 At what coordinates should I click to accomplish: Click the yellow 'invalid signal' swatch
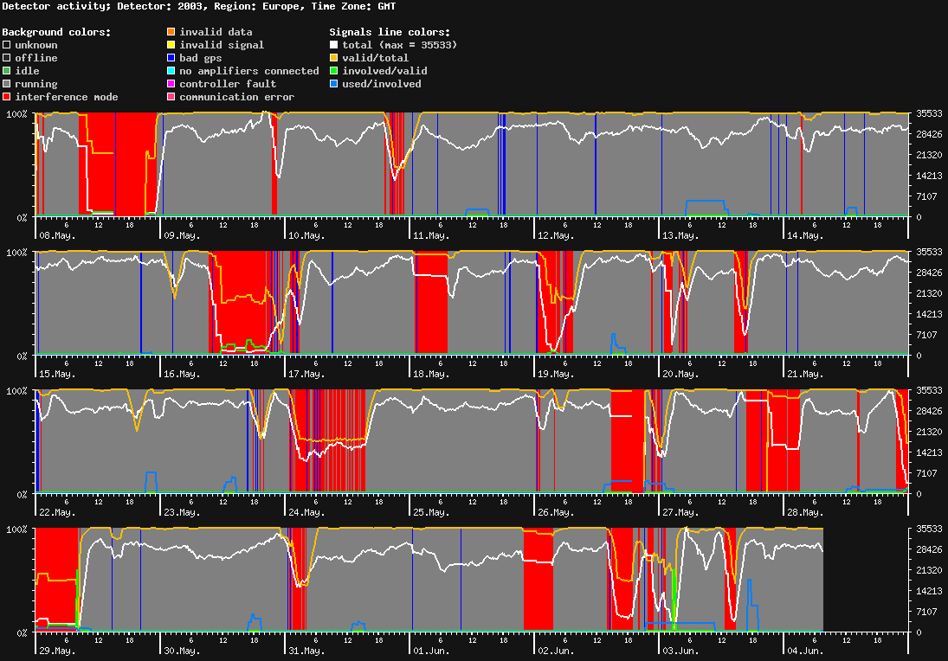pyautogui.click(x=171, y=45)
